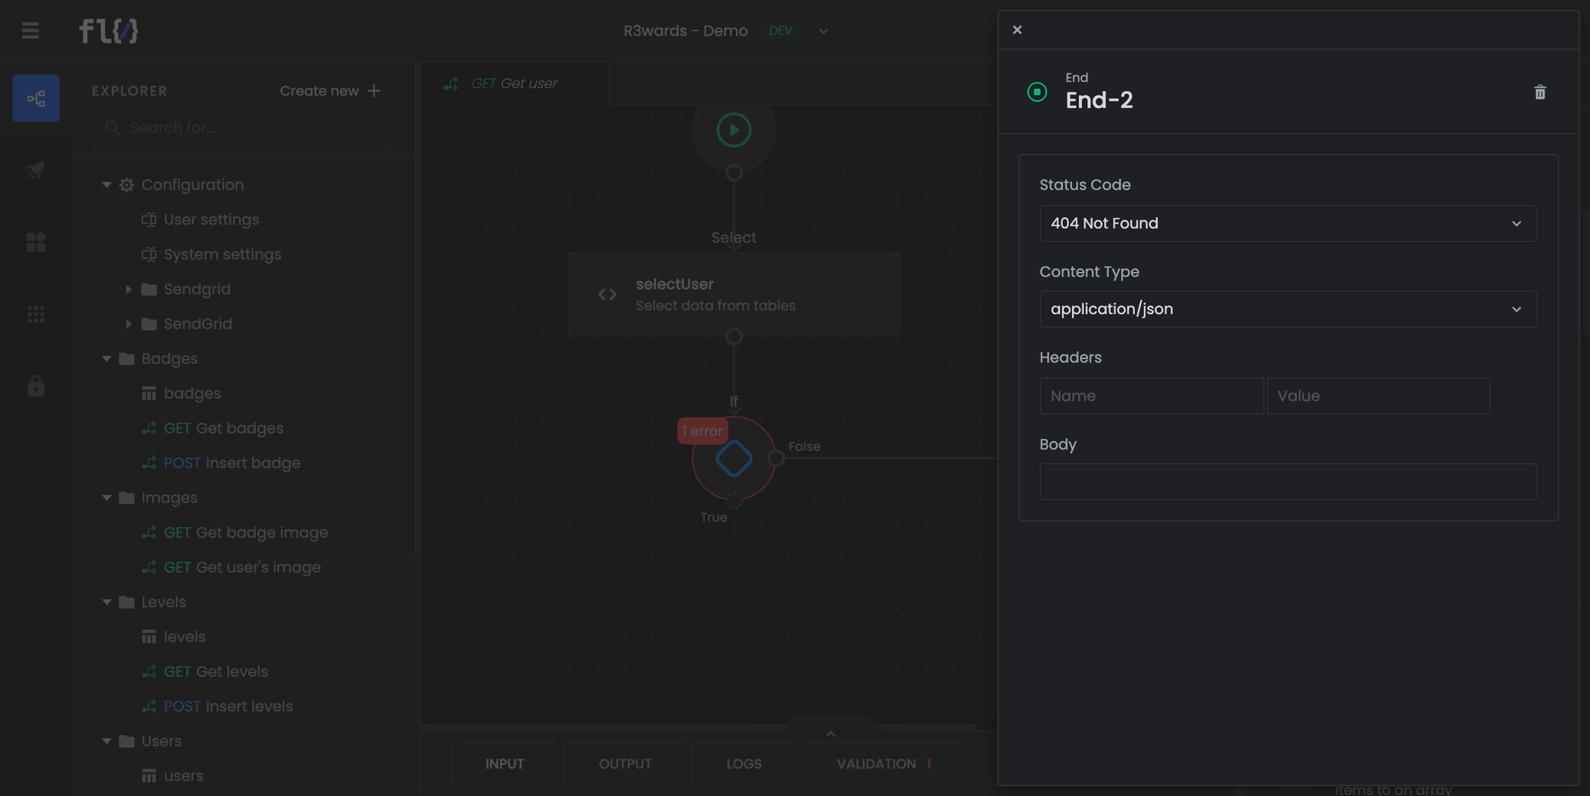Close the End-2 side panel
This screenshot has width=1590, height=796.
coord(1017,30)
